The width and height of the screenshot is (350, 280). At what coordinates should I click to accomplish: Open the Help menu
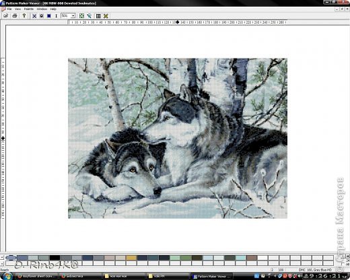pos(53,9)
